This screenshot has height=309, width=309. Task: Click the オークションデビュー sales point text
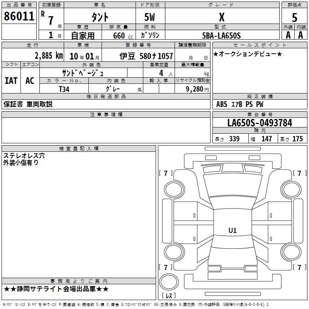click(248, 54)
